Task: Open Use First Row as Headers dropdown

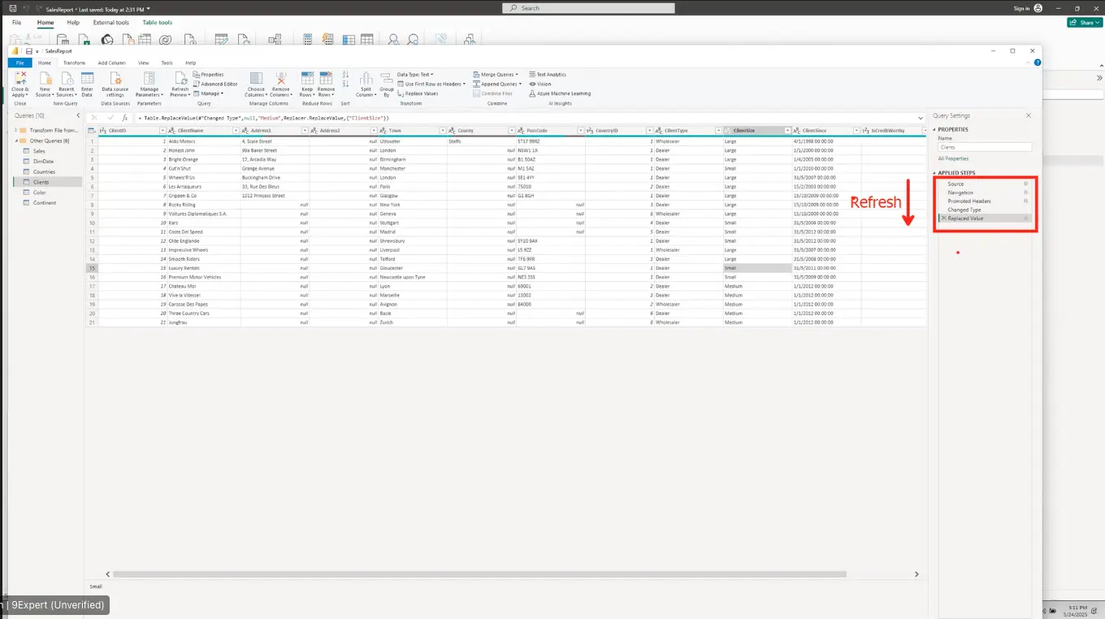Action: tap(431, 84)
